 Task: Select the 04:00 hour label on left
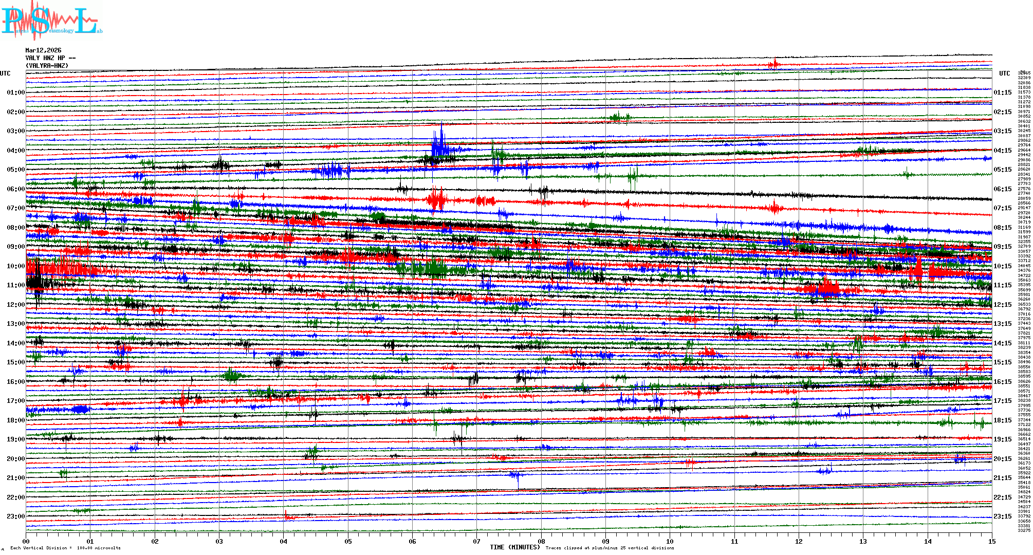coord(15,151)
